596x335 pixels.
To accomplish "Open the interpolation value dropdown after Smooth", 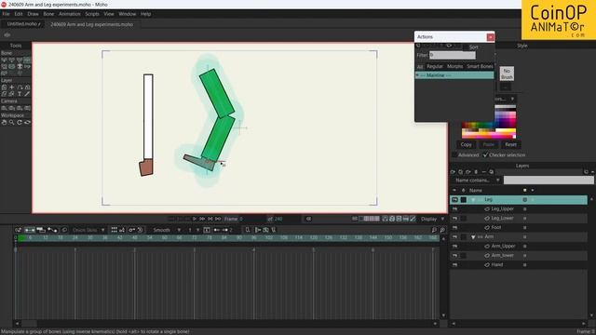I will (193, 230).
